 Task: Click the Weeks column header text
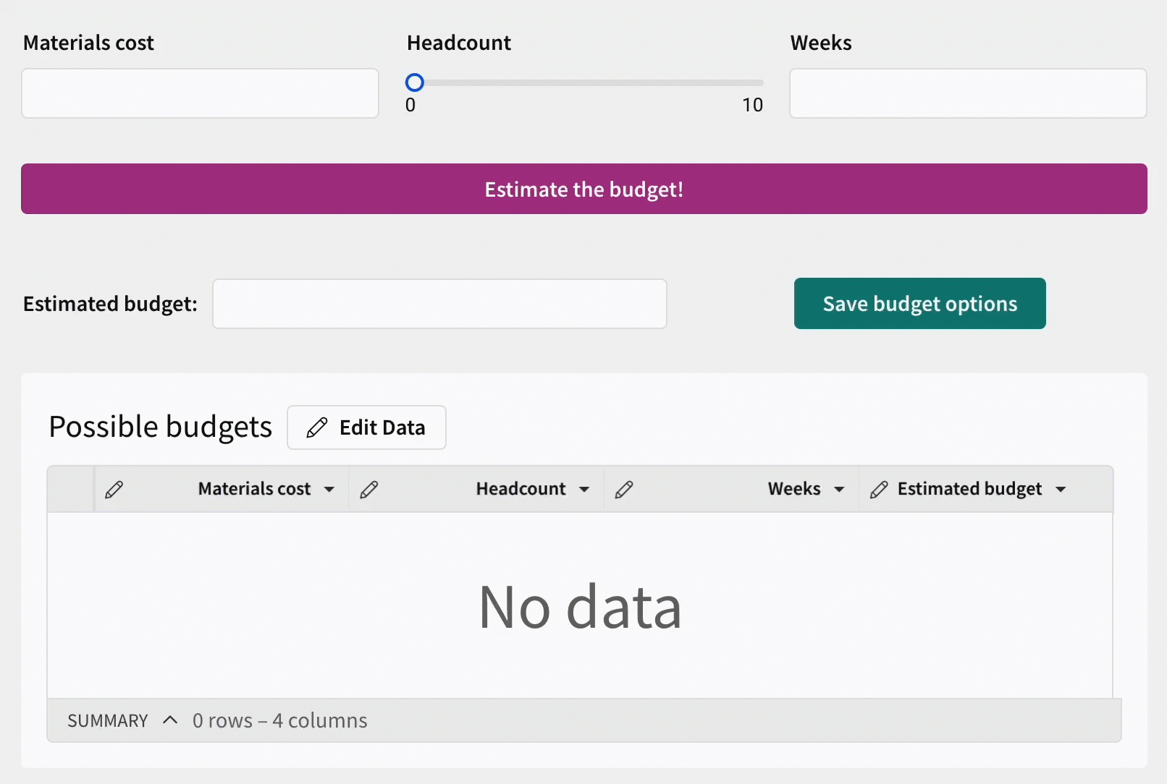coord(794,489)
